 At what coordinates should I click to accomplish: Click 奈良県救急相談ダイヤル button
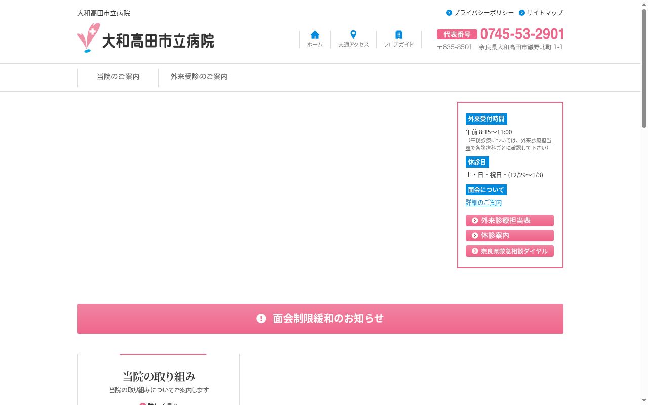click(510, 251)
